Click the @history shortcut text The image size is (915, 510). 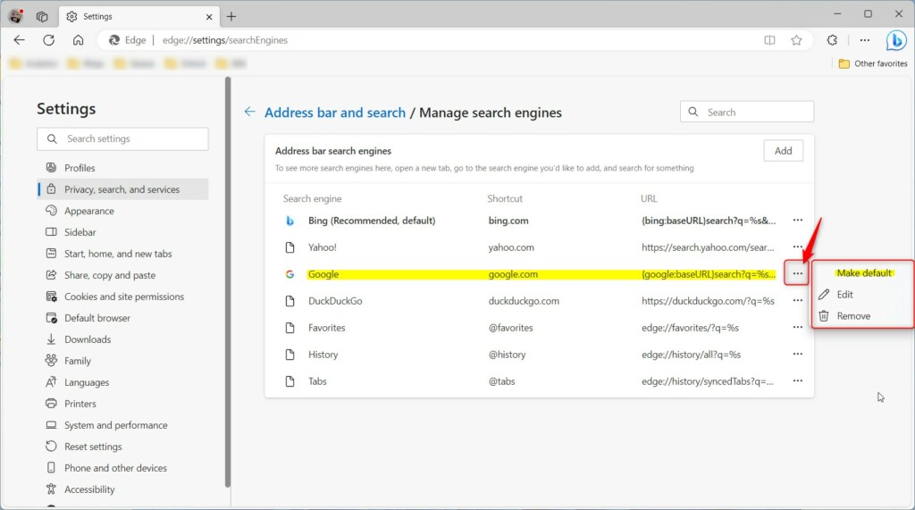pos(507,355)
